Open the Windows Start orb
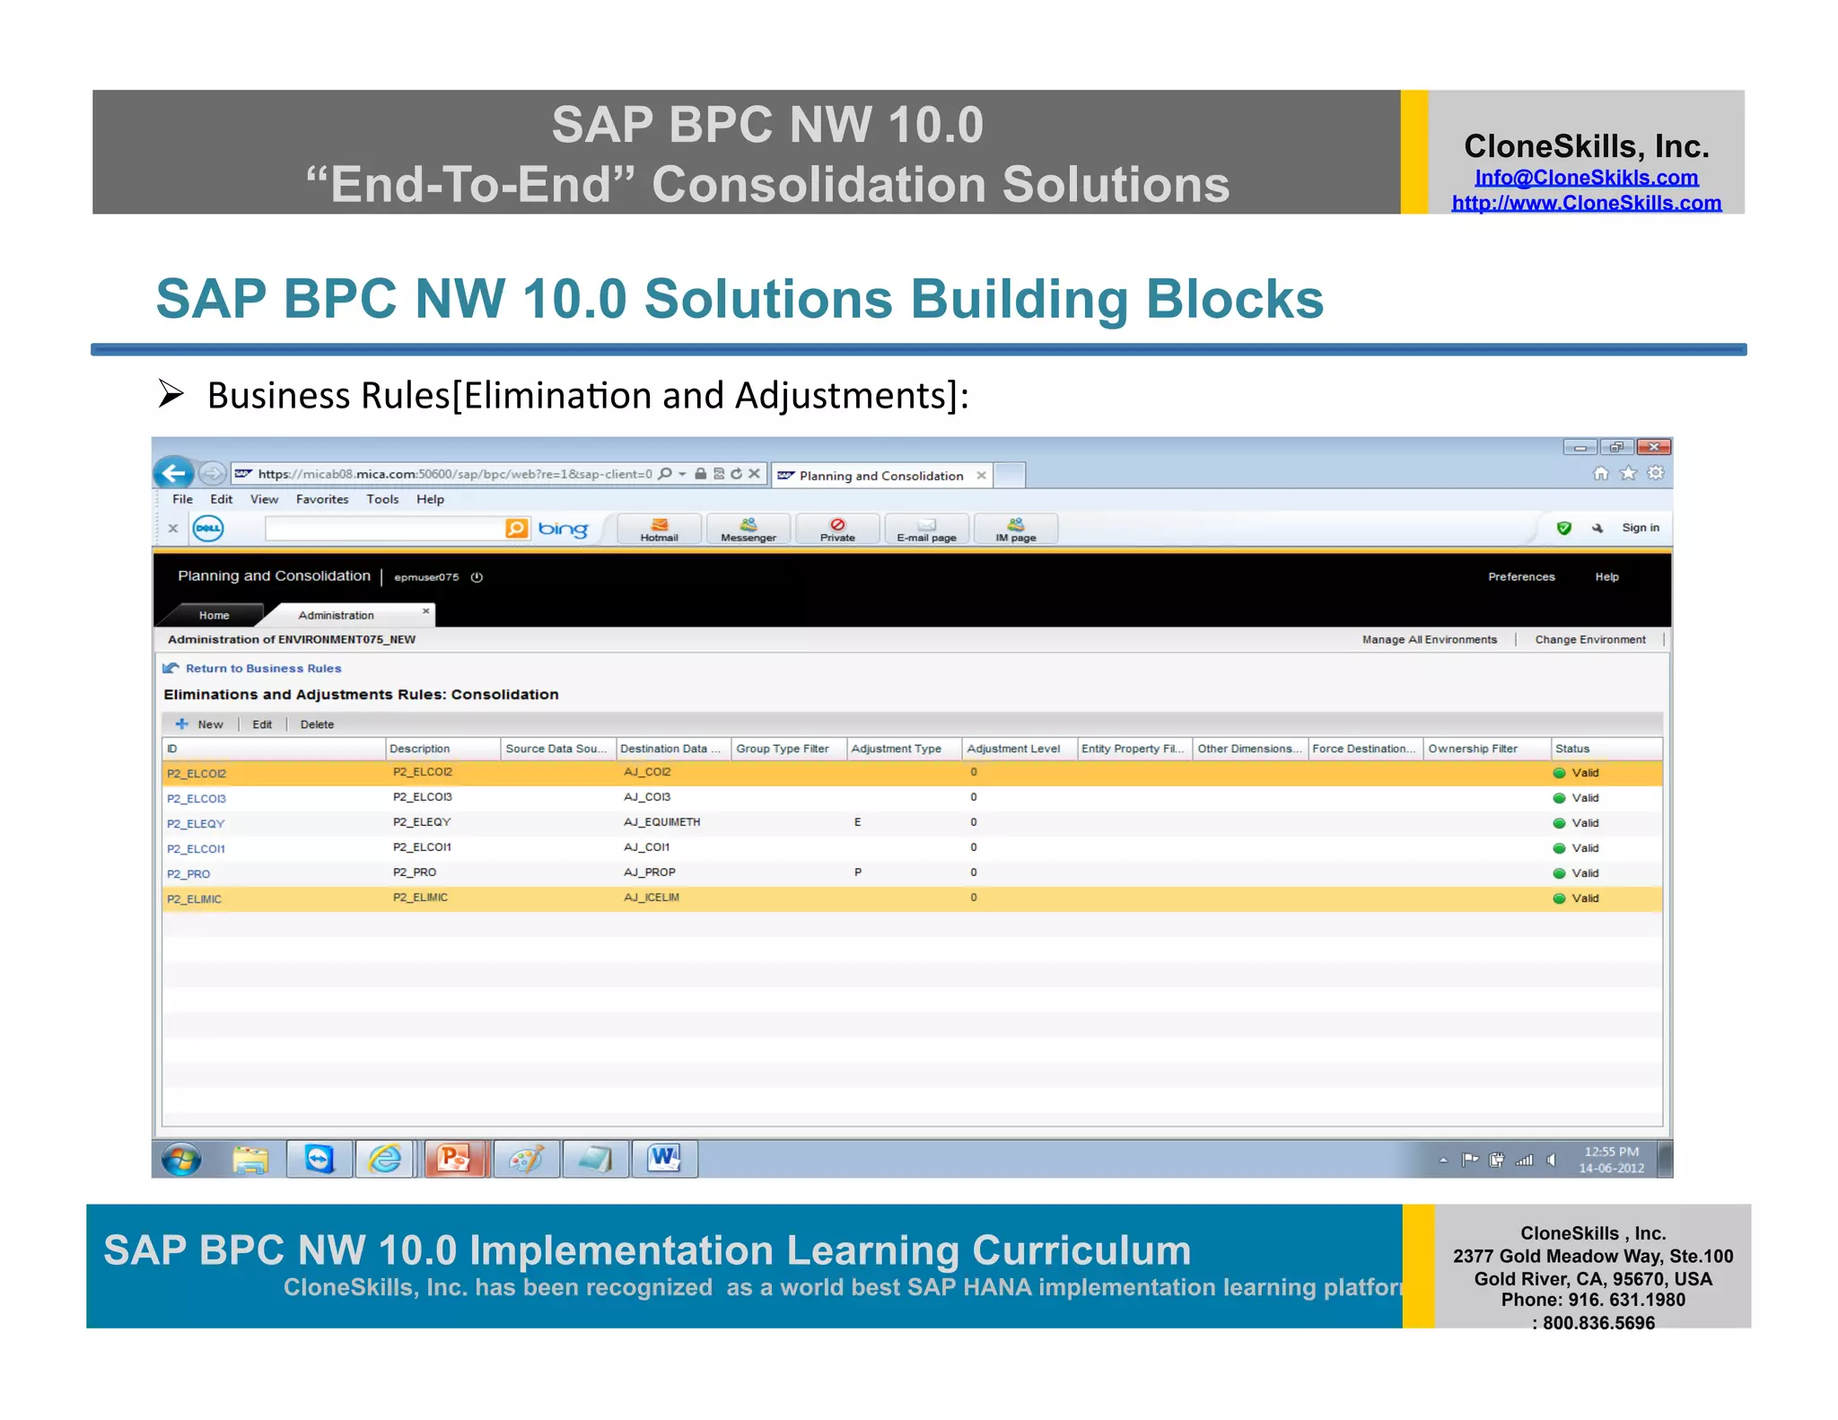Screen dimensions: 1838x1420 point(181,1160)
